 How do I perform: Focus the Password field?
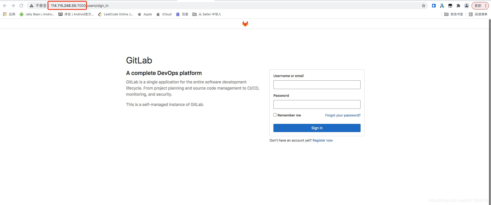[317, 104]
